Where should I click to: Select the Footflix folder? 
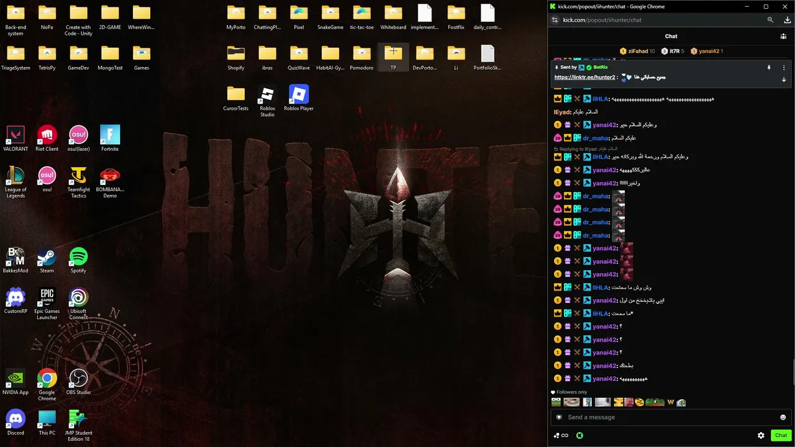pyautogui.click(x=456, y=17)
